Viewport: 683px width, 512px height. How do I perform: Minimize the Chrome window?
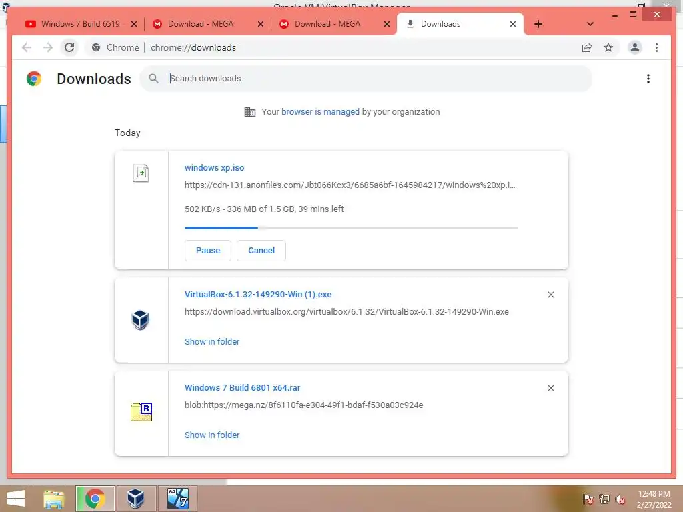coord(615,15)
